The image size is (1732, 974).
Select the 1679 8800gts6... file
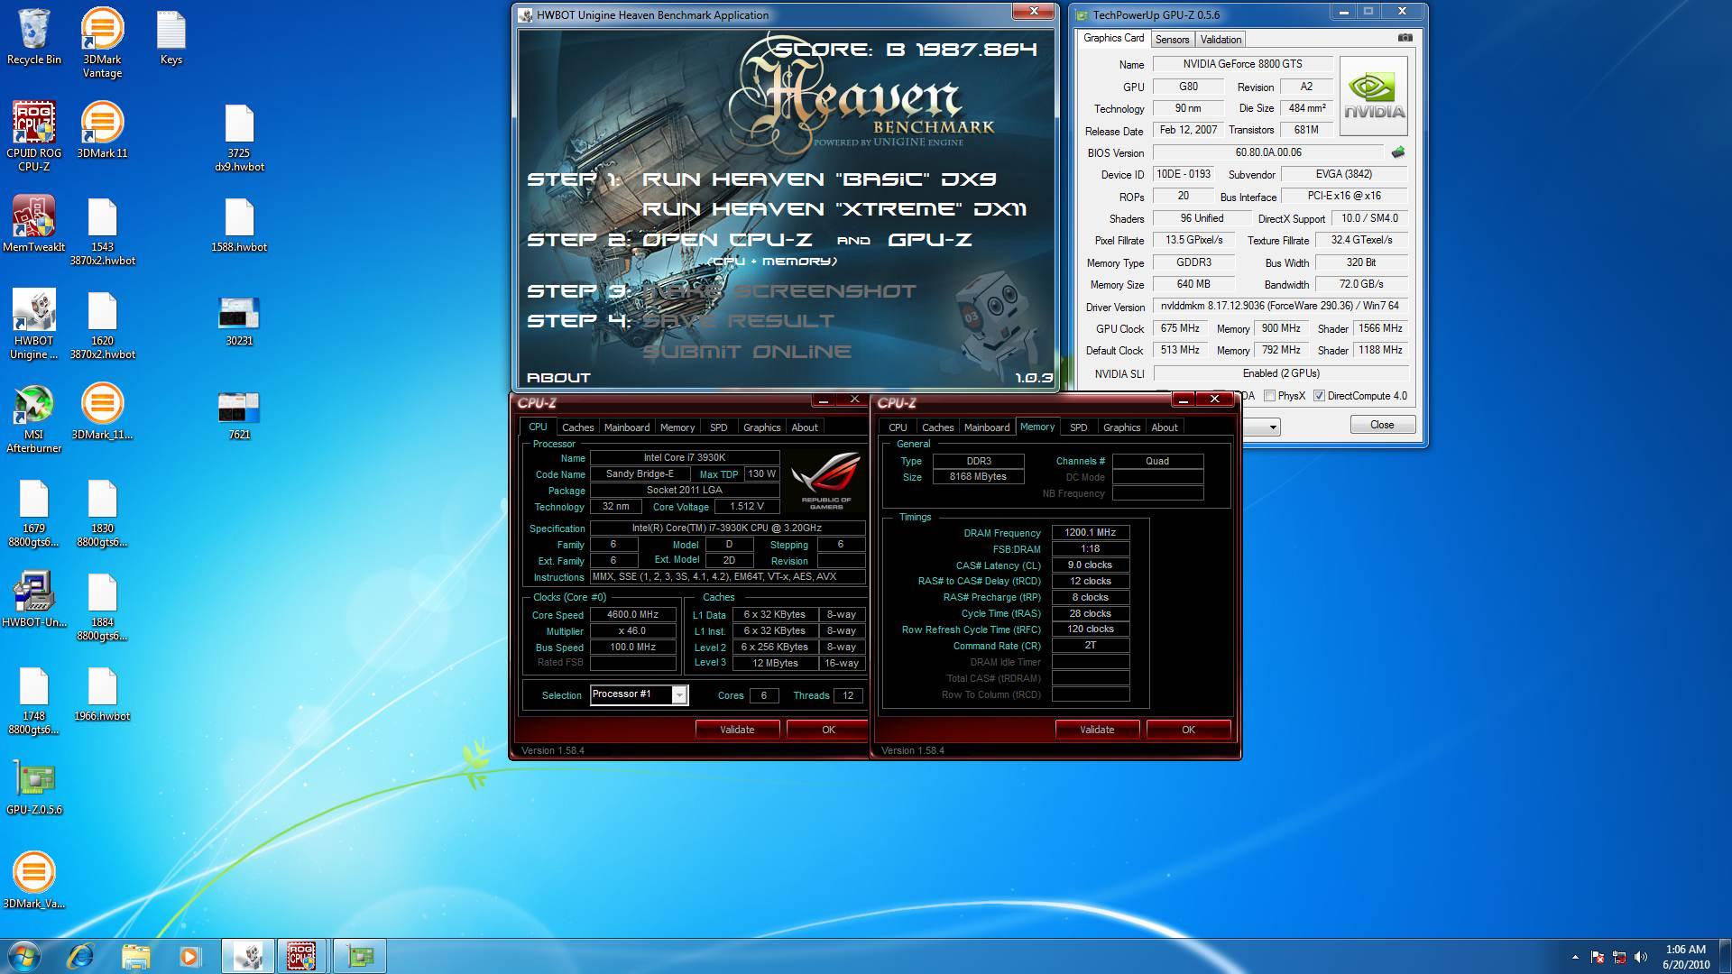click(x=33, y=513)
